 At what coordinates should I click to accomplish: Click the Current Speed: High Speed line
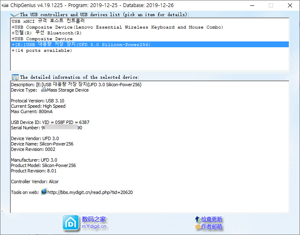[x=38, y=106]
